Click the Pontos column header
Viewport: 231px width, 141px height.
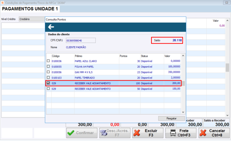click(x=123, y=56)
